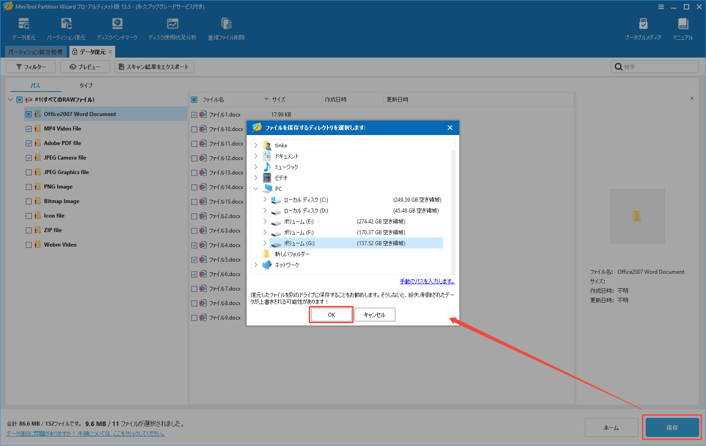
Task: Open the マニュアル (Manual)
Action: pos(682,27)
